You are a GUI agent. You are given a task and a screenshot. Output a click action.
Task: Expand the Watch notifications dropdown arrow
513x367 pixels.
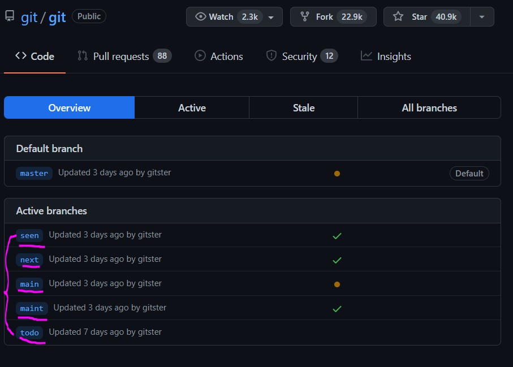point(271,18)
